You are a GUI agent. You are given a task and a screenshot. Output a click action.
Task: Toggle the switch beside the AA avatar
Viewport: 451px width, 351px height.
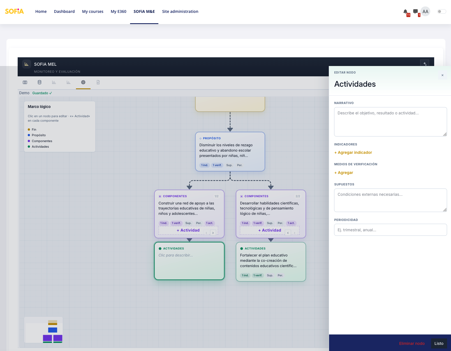(441, 11)
